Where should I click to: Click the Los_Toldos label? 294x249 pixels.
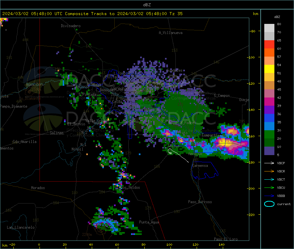[130, 187]
